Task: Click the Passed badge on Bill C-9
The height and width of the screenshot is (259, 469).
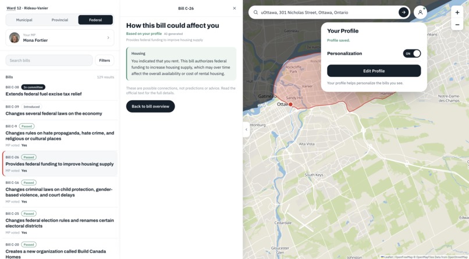Action: [27, 126]
